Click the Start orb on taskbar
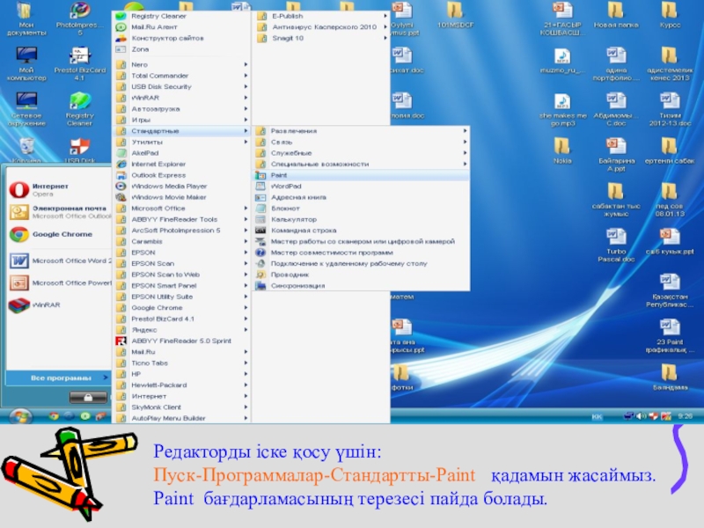 point(20,416)
